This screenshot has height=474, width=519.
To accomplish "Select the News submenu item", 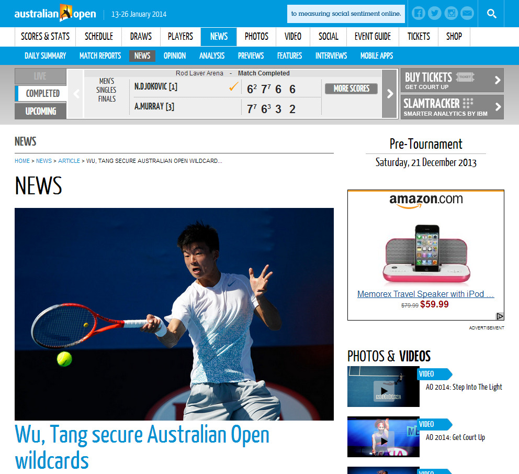I will point(142,56).
